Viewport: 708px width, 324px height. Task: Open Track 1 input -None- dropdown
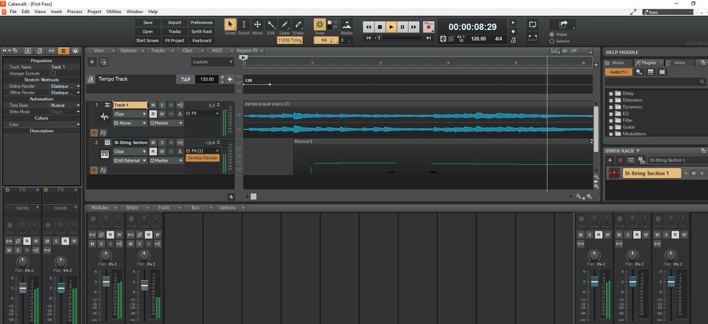(130, 123)
